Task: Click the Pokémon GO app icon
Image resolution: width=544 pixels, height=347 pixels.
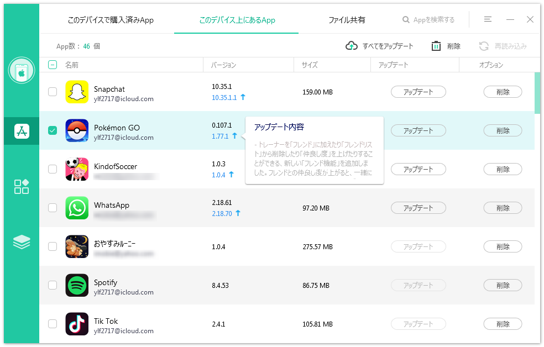Action: [77, 131]
